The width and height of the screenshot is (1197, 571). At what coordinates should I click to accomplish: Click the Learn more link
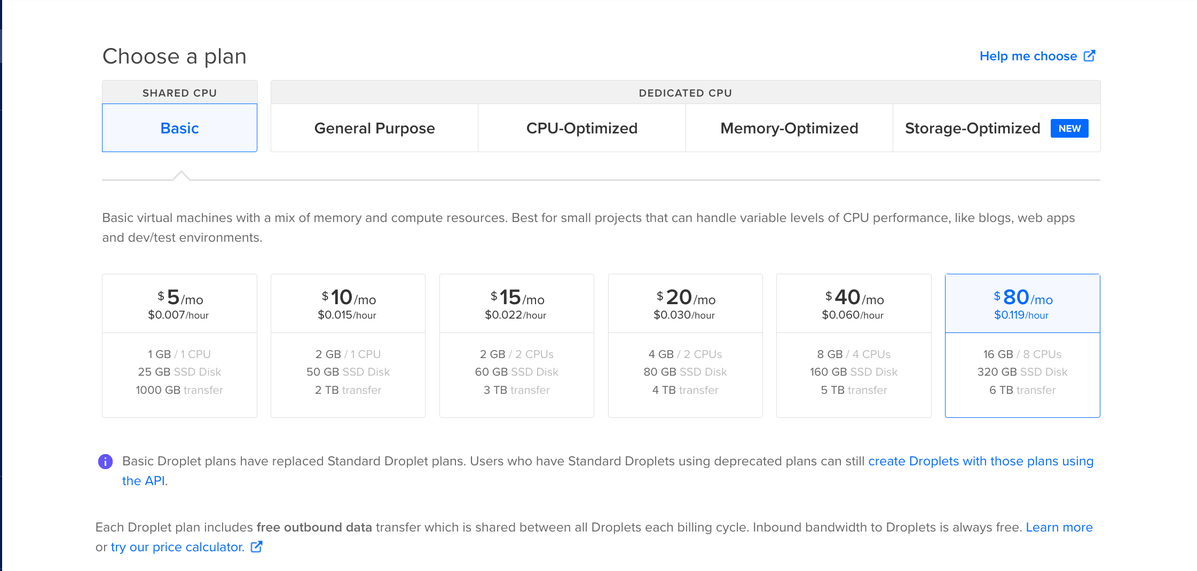point(1059,527)
